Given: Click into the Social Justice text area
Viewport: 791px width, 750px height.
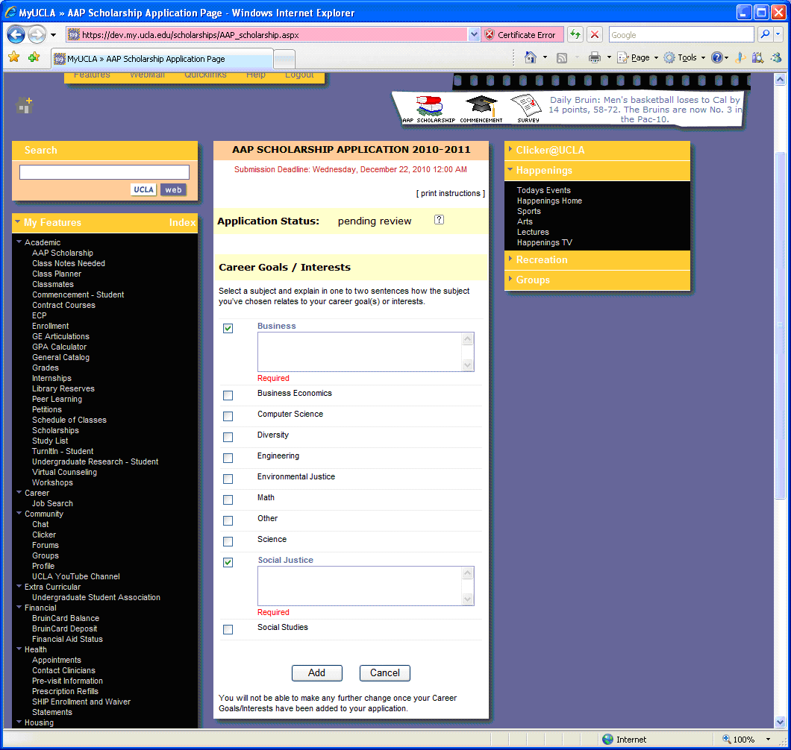Looking at the screenshot, I should point(360,585).
